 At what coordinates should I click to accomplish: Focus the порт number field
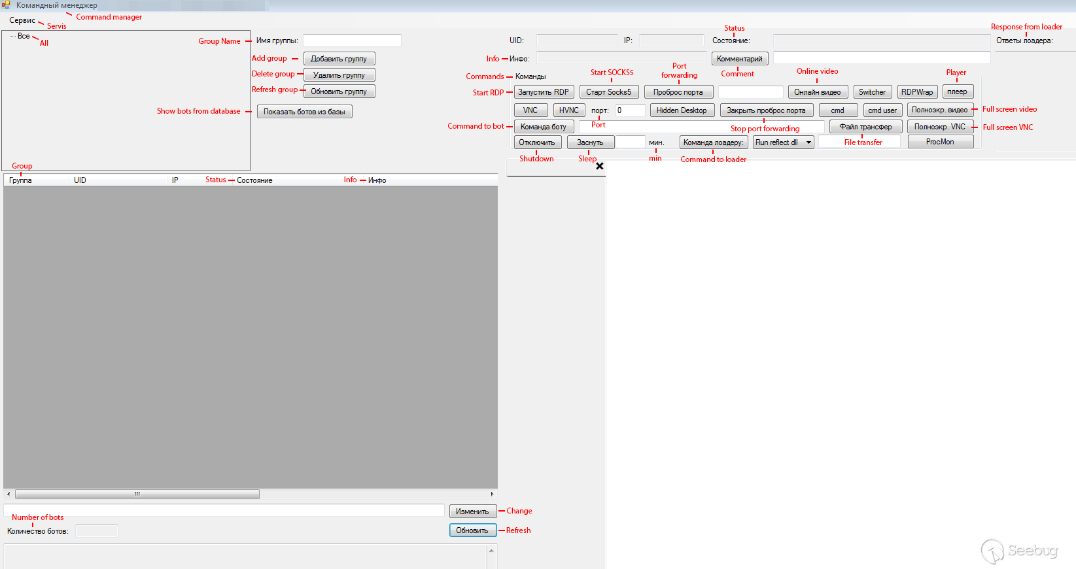(x=630, y=110)
